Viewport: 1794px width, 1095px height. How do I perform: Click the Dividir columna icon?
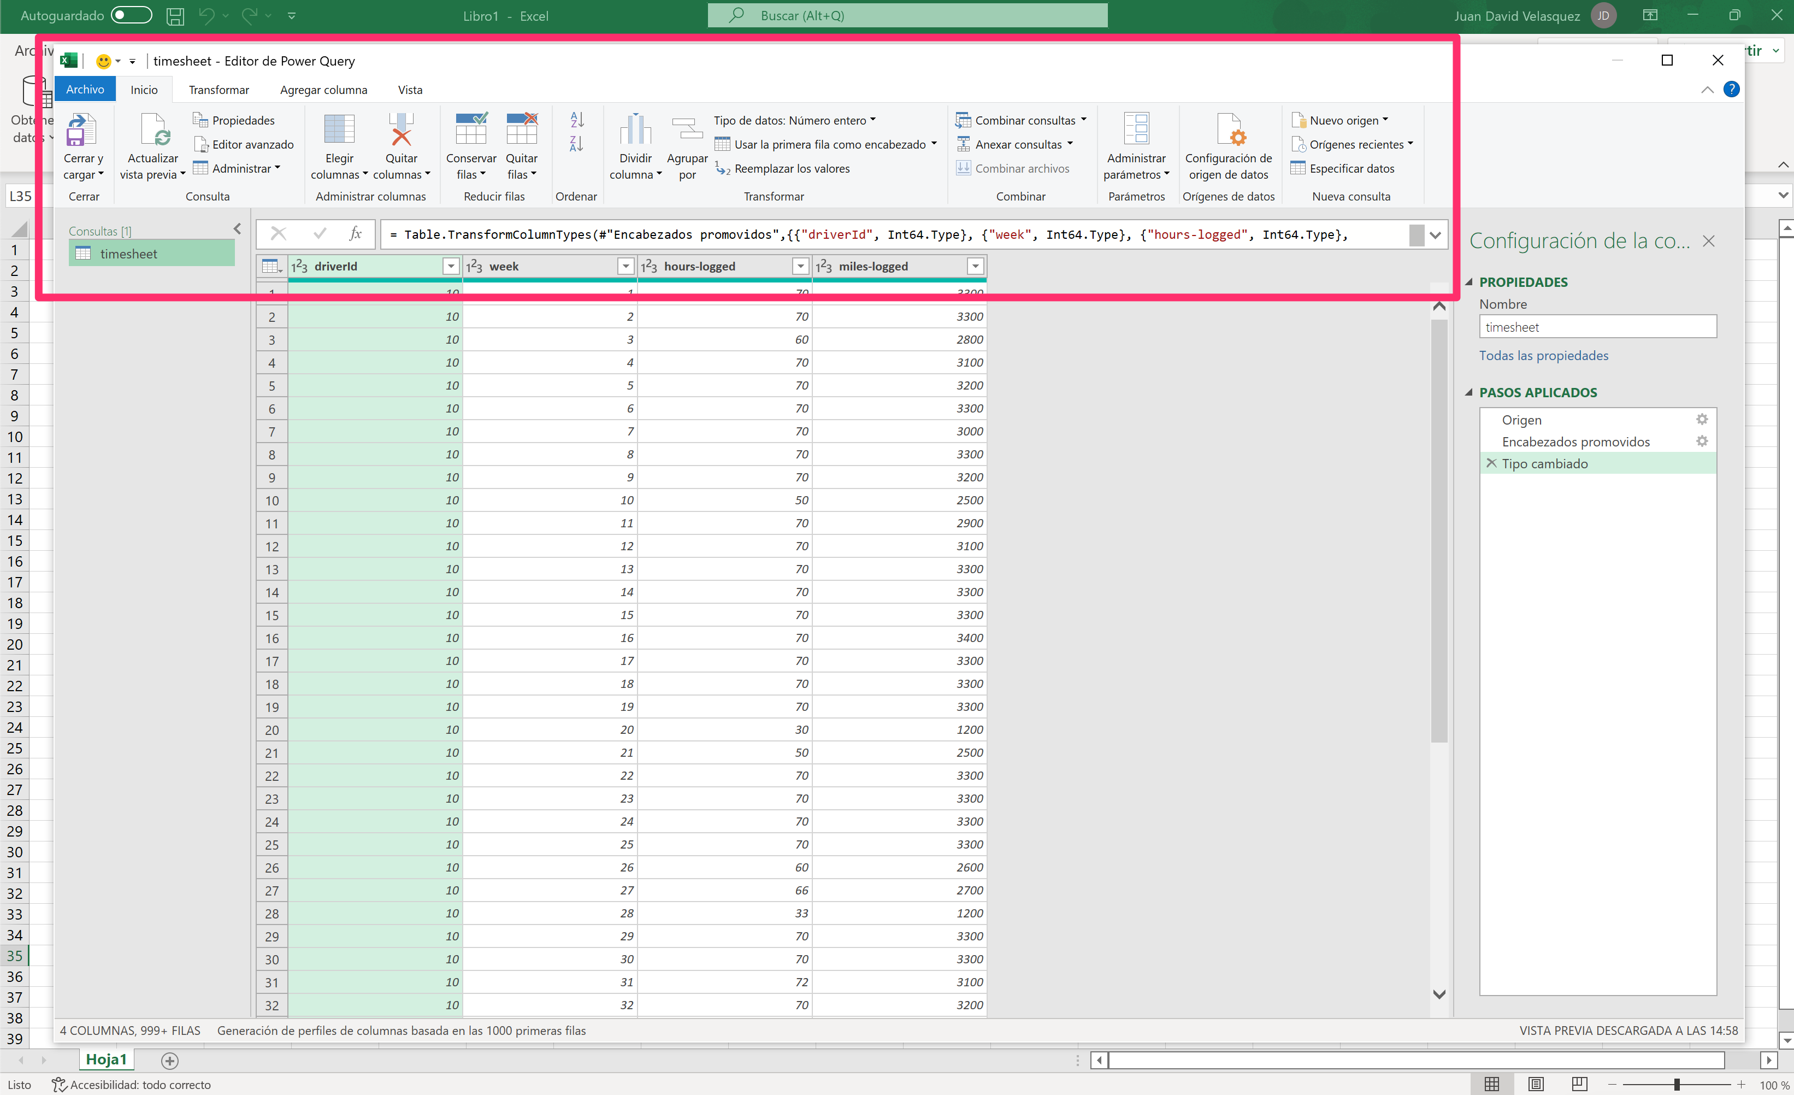(x=635, y=129)
